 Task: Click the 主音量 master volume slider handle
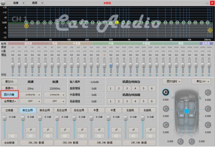(x=5, y=118)
